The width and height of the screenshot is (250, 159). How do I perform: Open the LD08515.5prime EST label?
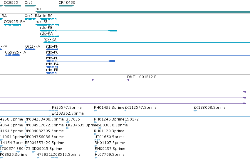pos(66,155)
